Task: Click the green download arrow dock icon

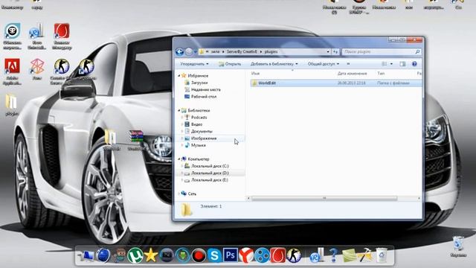Action: click(x=182, y=255)
